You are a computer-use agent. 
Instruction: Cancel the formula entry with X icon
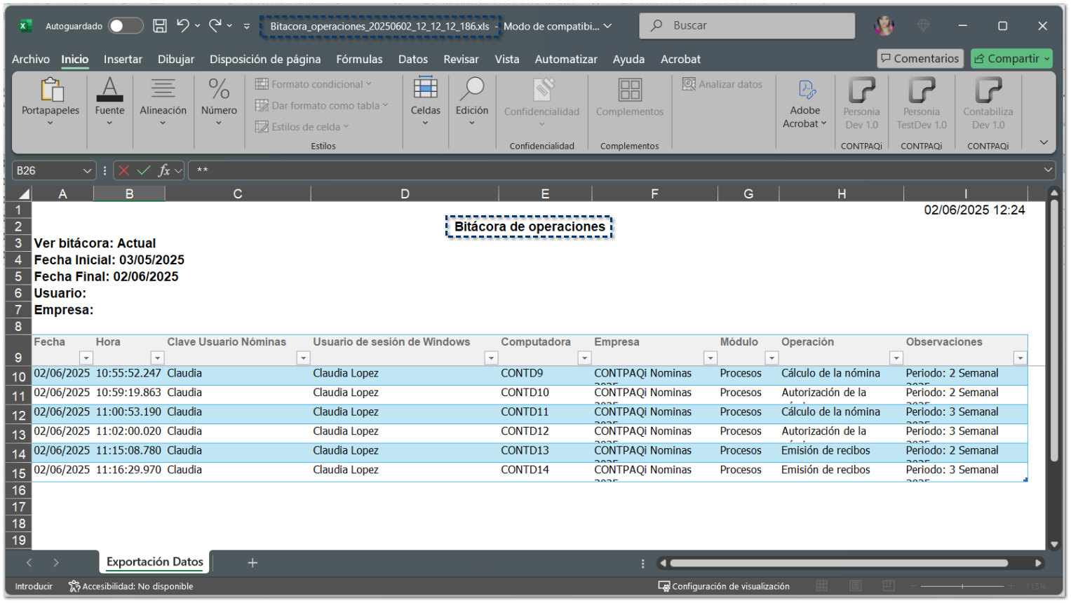point(124,170)
